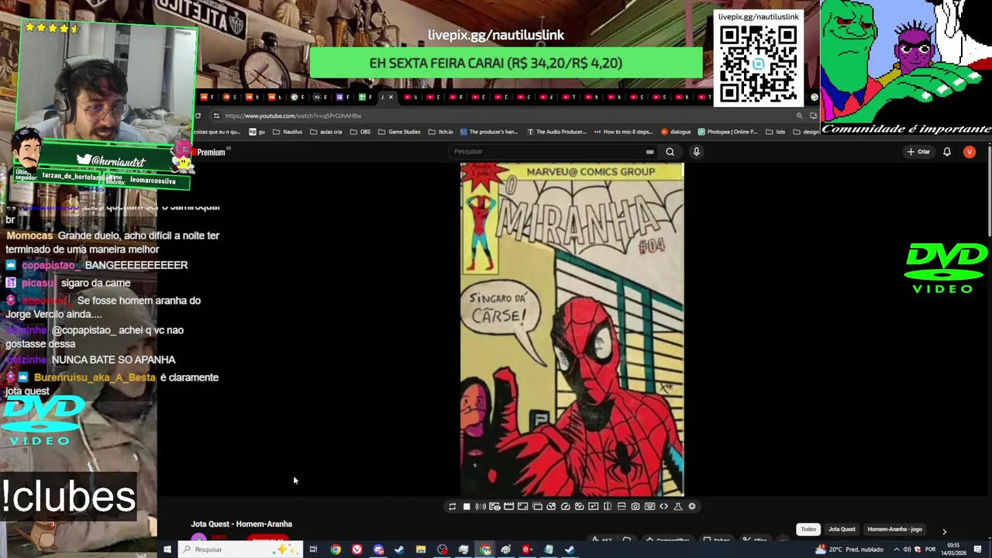
Task: Open the Itch.io bookmark folder
Action: coord(440,132)
